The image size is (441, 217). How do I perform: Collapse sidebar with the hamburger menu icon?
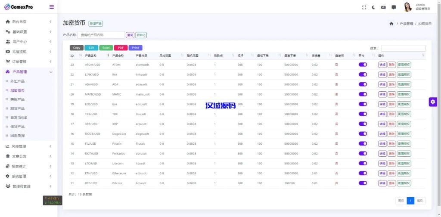(x=52, y=7)
